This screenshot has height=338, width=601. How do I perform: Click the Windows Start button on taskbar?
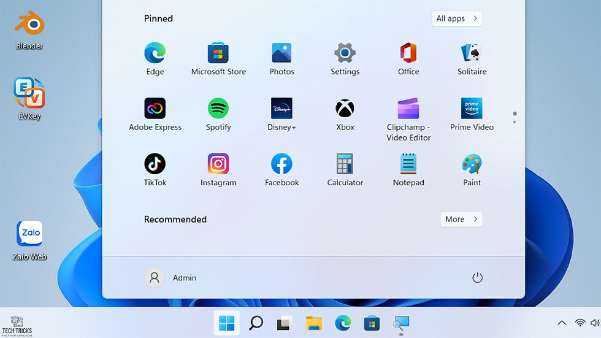pyautogui.click(x=226, y=323)
